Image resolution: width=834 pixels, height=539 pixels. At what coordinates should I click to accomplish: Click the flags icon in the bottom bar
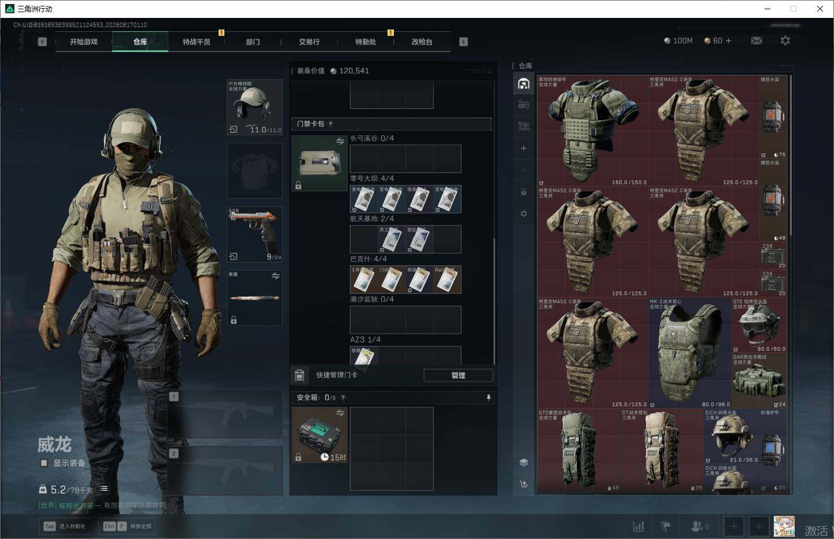tap(666, 526)
